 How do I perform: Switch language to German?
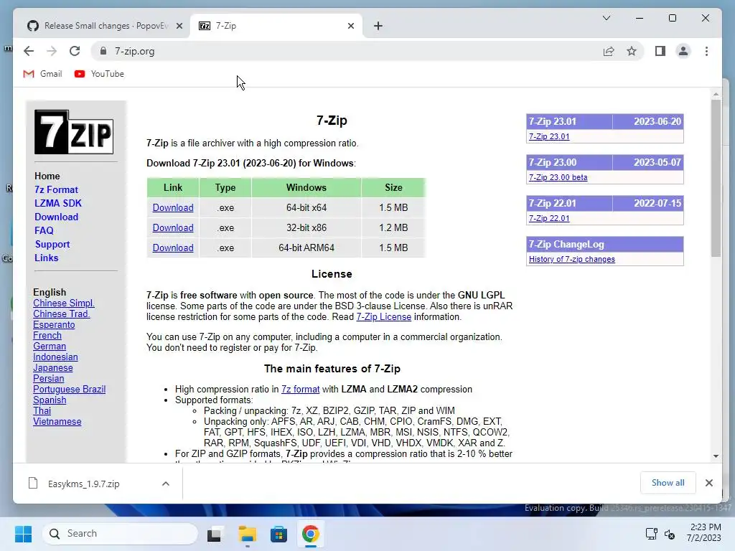click(x=50, y=347)
